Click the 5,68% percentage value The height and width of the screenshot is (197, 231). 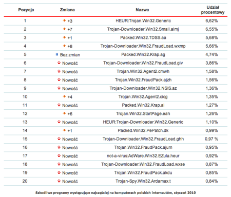pos(211,37)
